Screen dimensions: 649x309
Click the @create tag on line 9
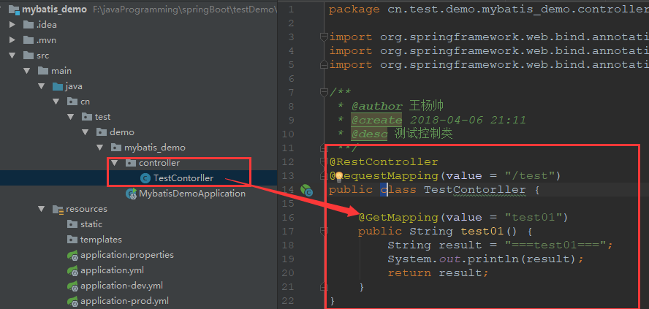(377, 121)
